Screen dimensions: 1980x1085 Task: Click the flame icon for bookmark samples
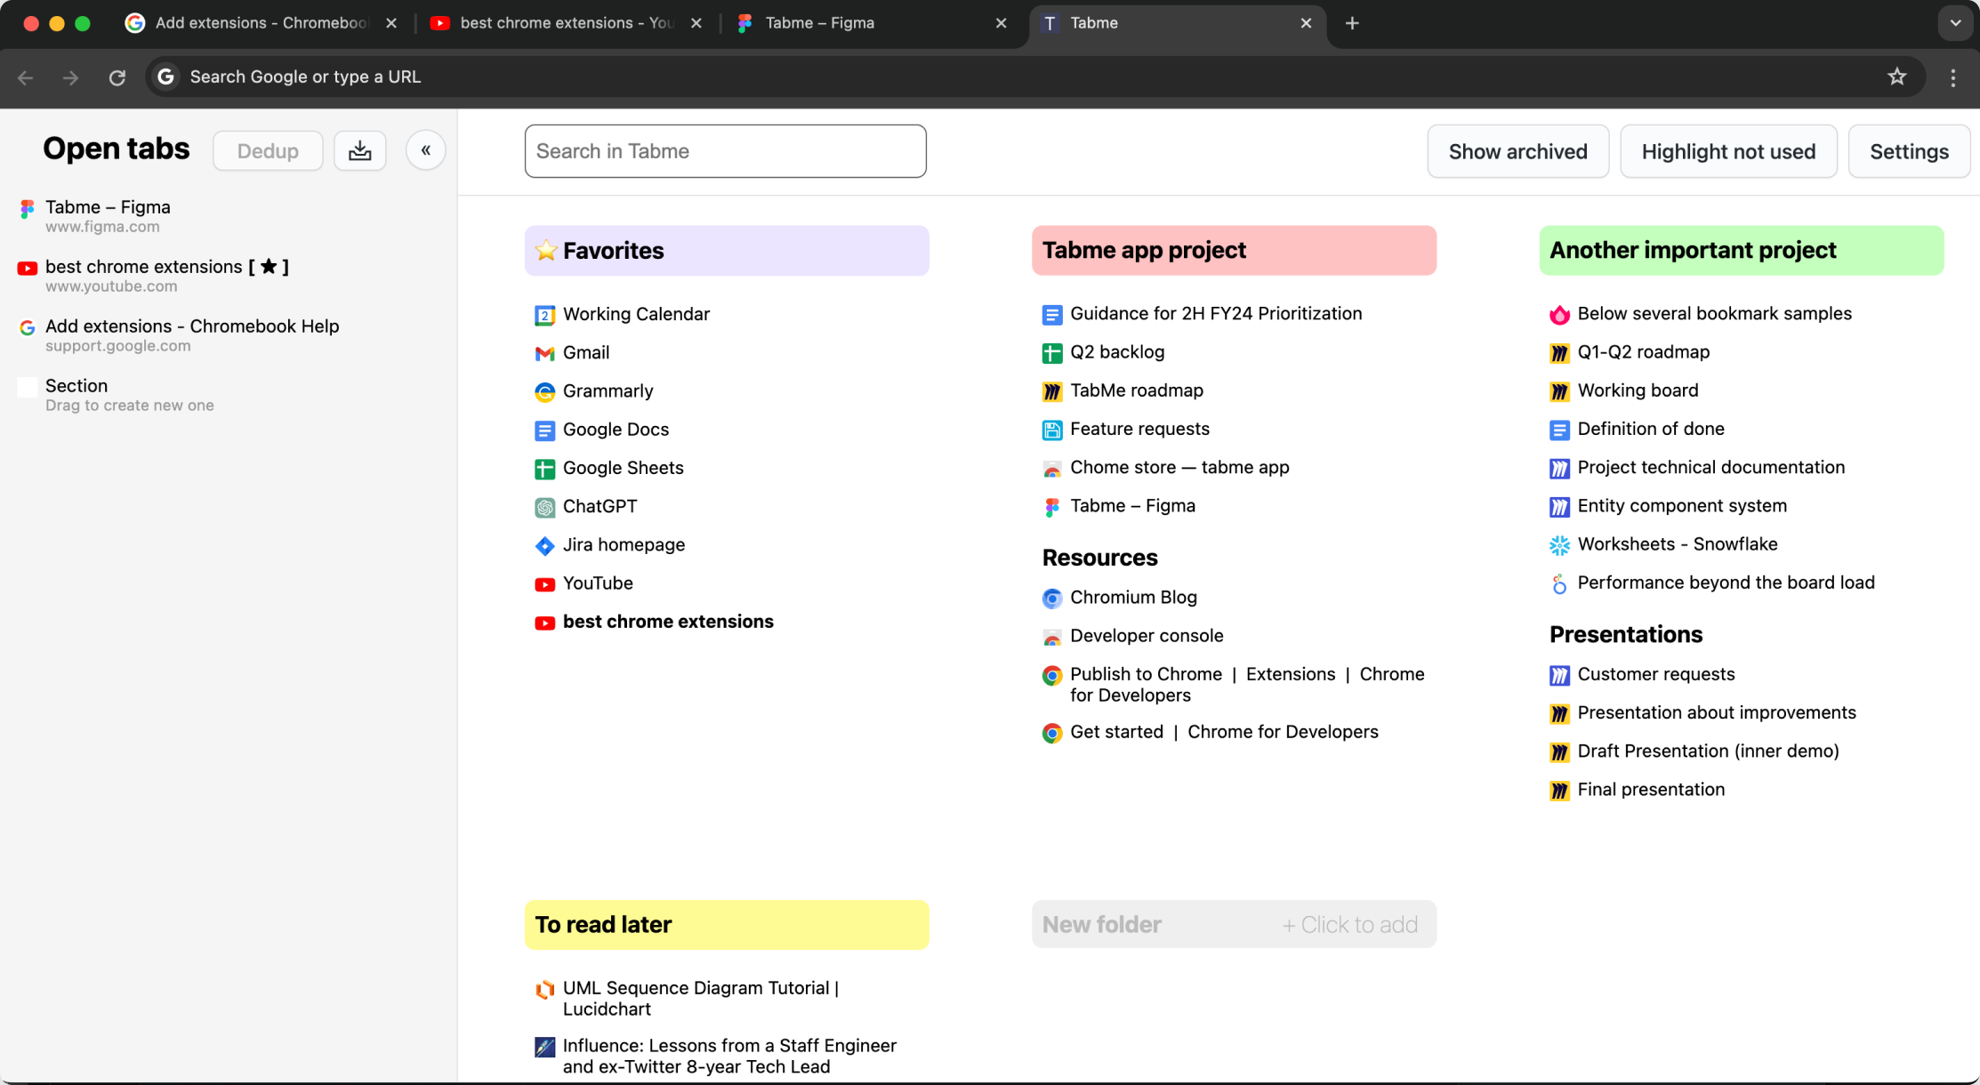[1558, 315]
